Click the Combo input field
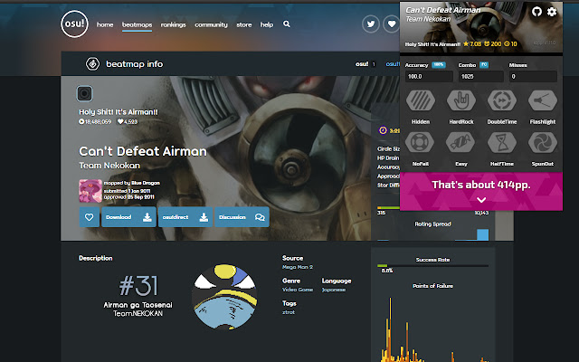579x362 pixels. coord(481,76)
